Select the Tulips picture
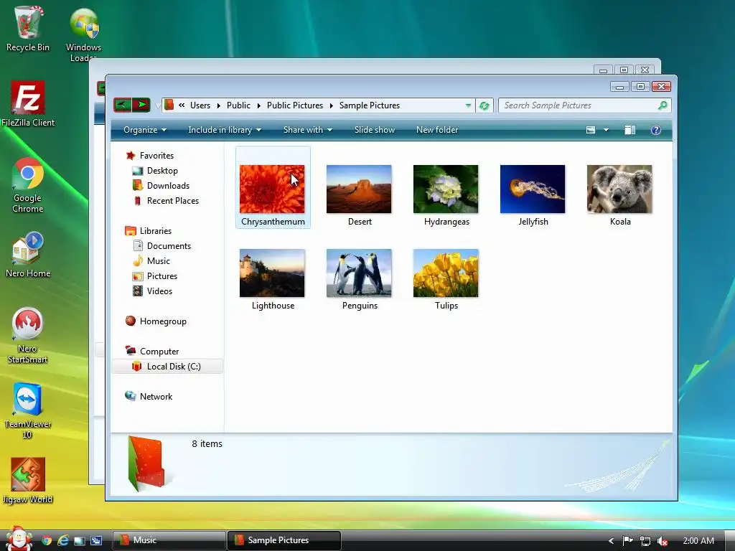Viewport: 735px width, 551px height. (446, 273)
